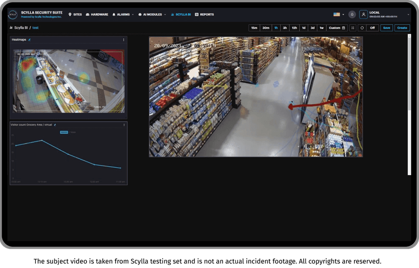This screenshot has height=268, width=419.
Task: Select the Scylla BI tab
Action: 181,14
